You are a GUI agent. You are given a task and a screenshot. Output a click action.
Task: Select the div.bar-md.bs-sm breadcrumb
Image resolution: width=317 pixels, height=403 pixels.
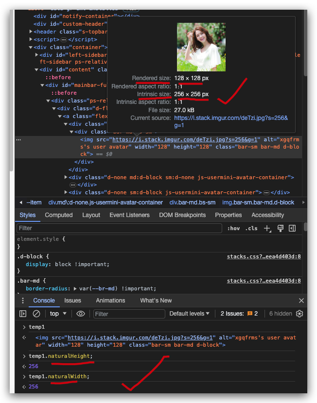point(193,202)
